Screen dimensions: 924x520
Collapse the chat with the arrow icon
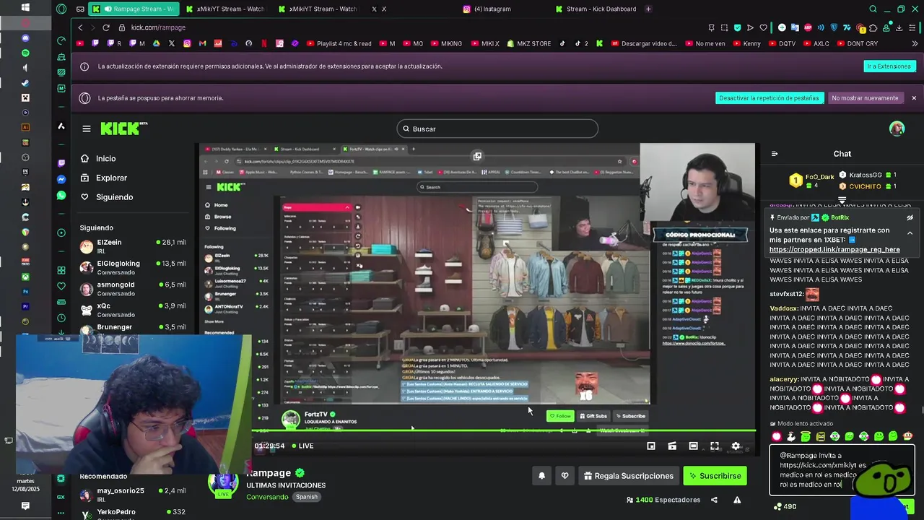pos(775,154)
